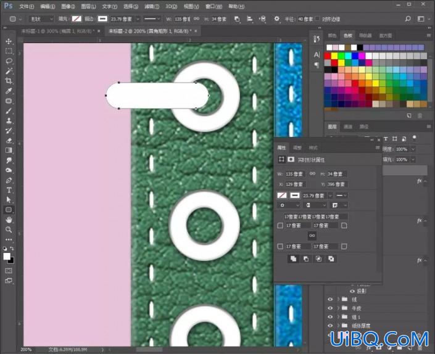This screenshot has height=354, width=435.
Task: Select the Zoom tool
Action: [9, 229]
